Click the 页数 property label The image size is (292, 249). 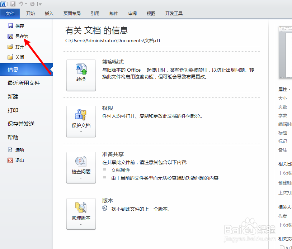pyautogui.click(x=283, y=107)
